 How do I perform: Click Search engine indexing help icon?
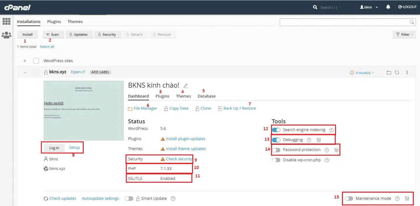(x=331, y=130)
